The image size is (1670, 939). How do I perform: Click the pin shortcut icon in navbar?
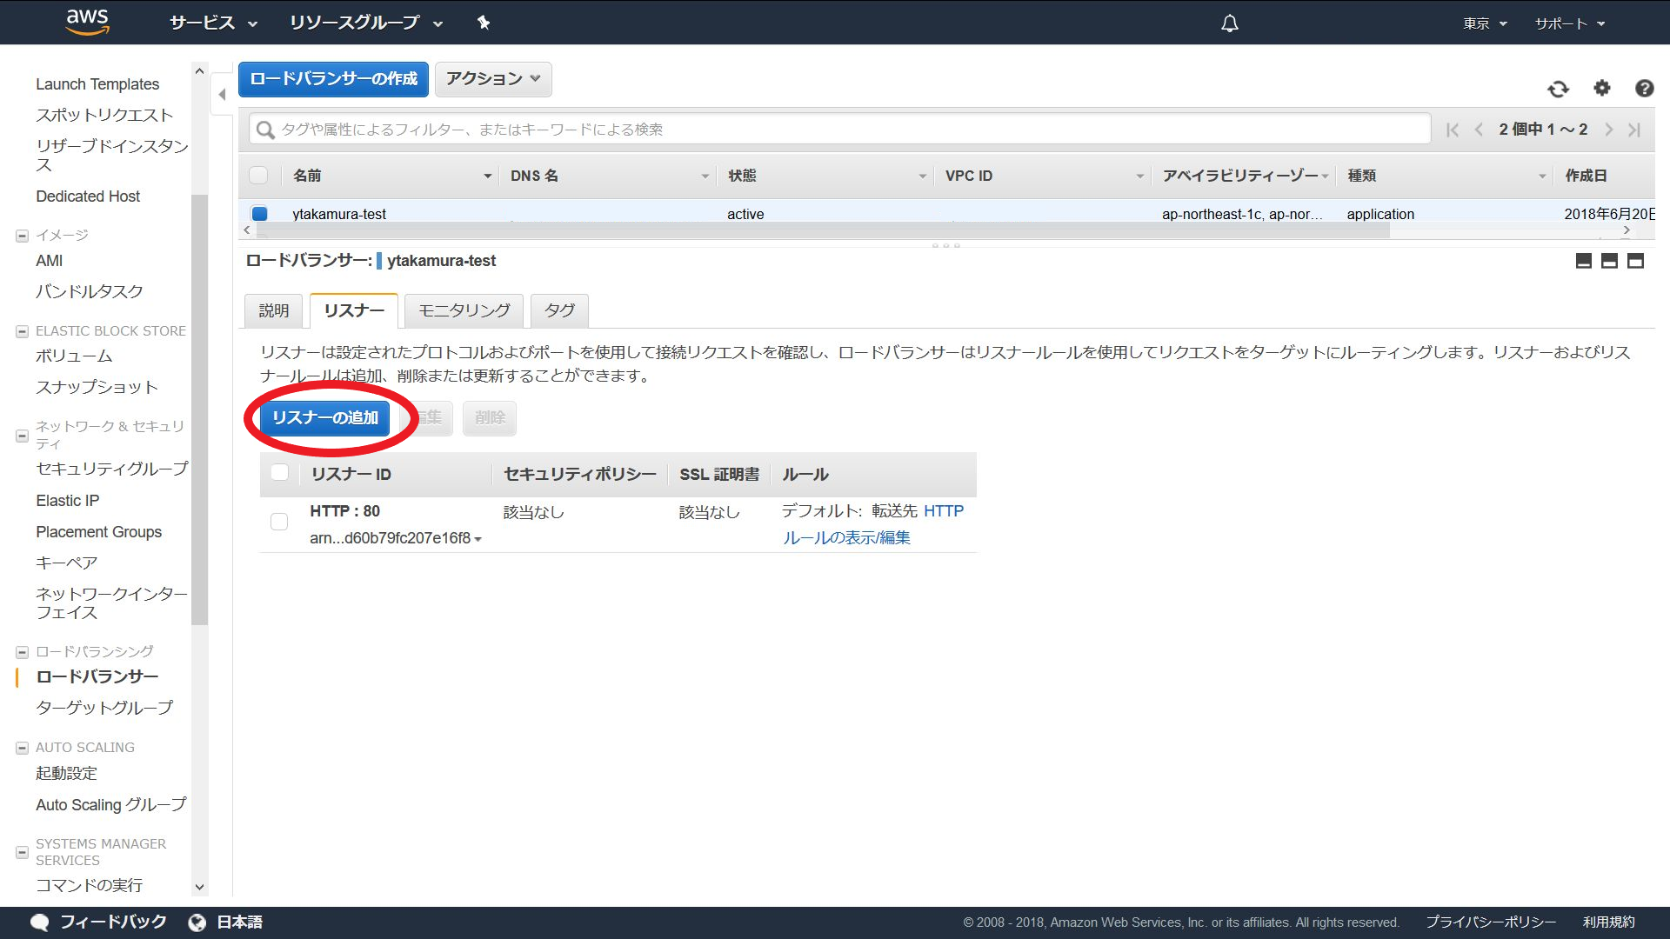click(484, 23)
